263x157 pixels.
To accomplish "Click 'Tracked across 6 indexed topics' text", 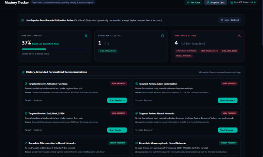I will tap(35, 54).
